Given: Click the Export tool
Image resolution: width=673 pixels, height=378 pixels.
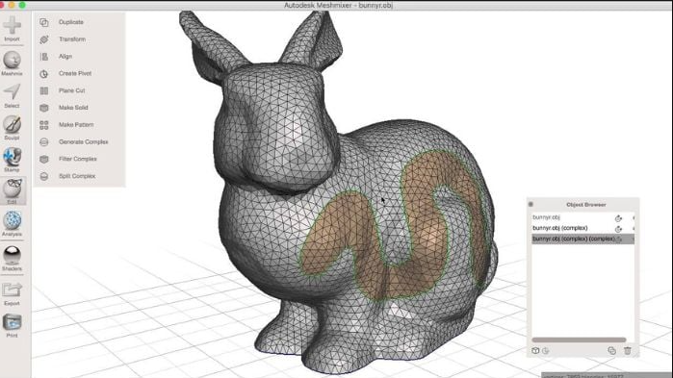Looking at the screenshot, I should pyautogui.click(x=12, y=293).
